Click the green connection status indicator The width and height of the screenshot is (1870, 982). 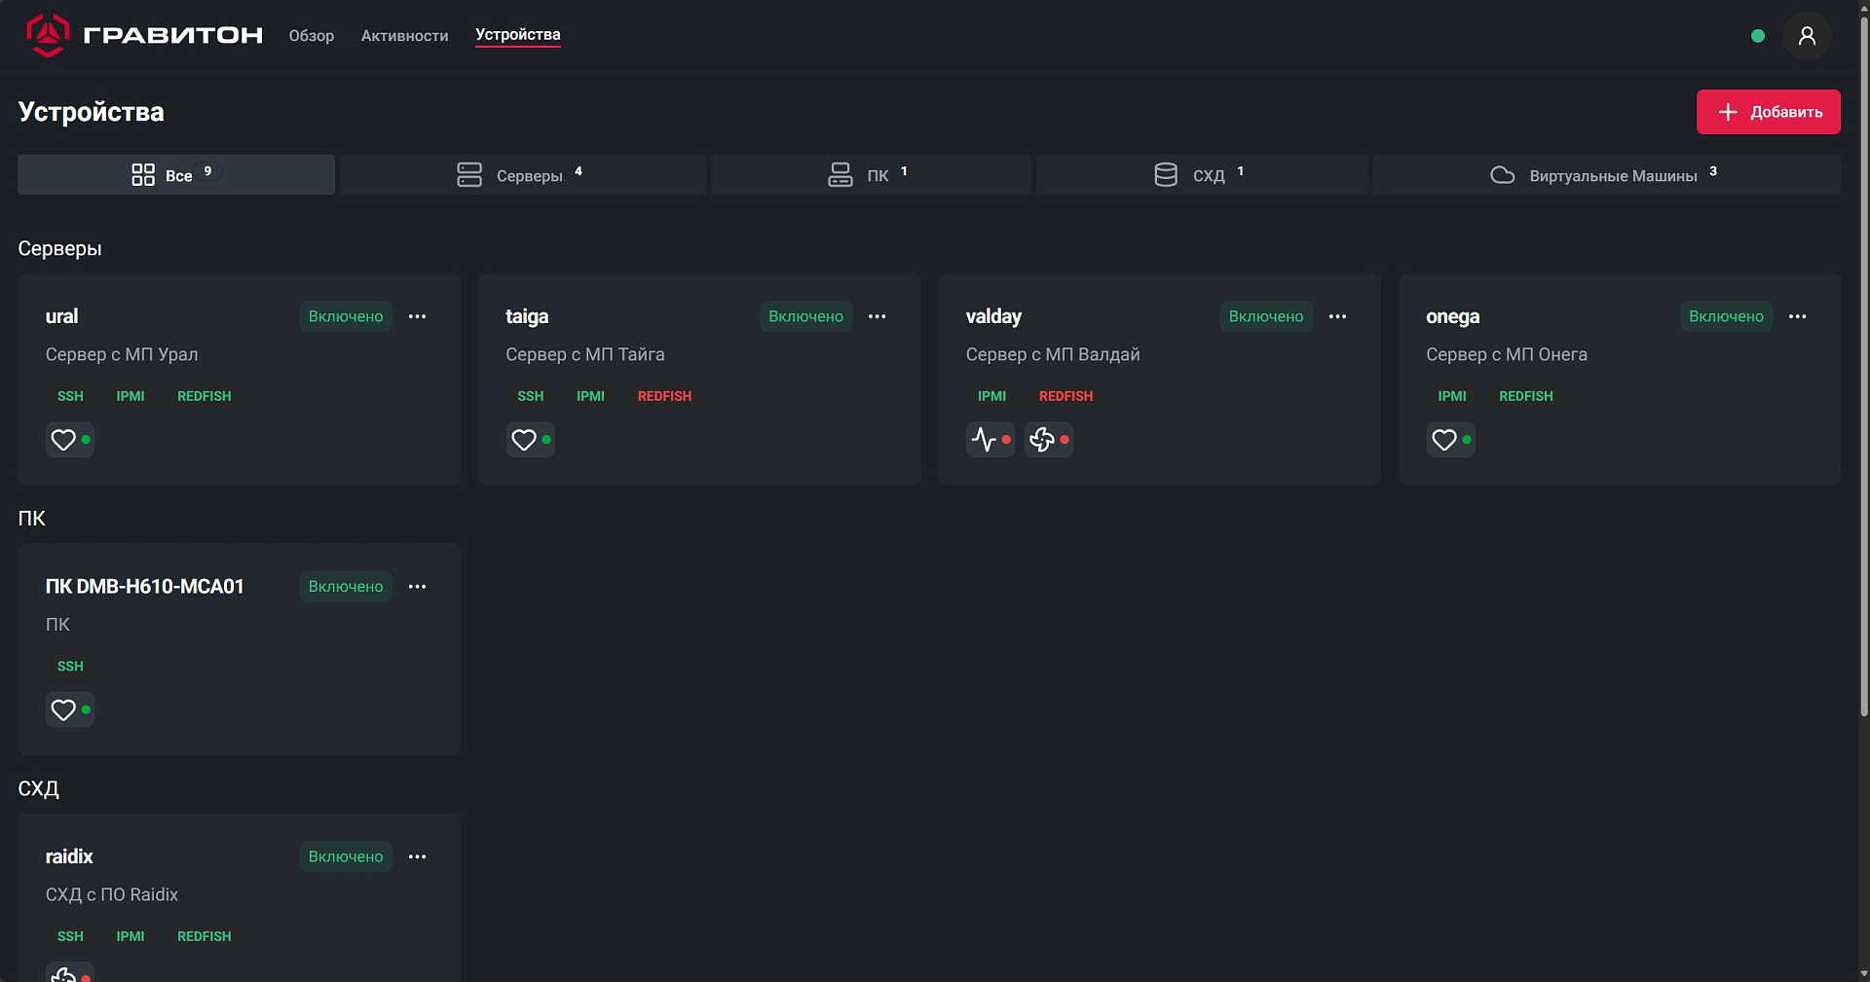[x=1758, y=36]
